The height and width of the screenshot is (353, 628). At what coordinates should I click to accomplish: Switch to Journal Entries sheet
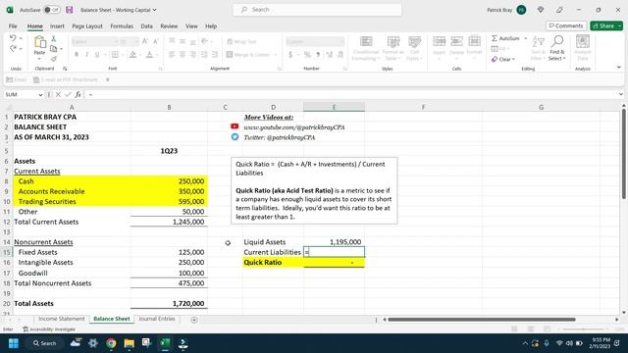pos(157,319)
